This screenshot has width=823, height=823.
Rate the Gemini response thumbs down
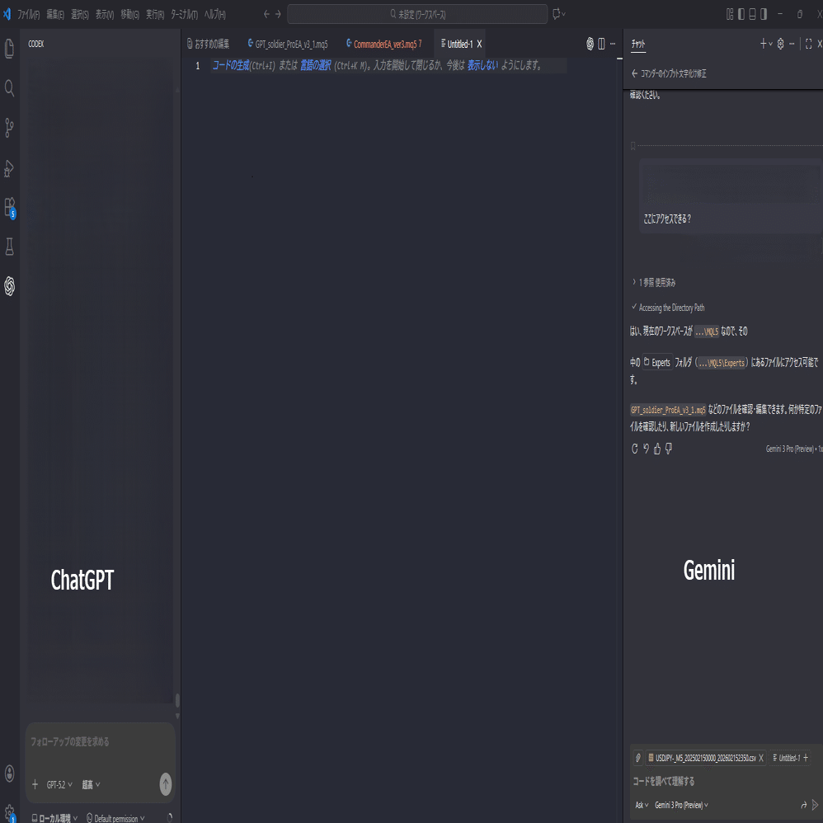click(x=669, y=448)
